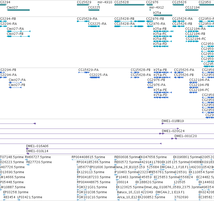Select the EP03258.3prime EST label
This screenshot has width=214, height=201.
(x=16, y=192)
